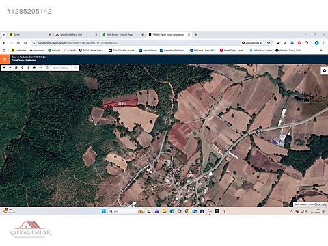Expand the bookmarks overflow chevron
Screen dimensions: 328x246
pos(321,50)
